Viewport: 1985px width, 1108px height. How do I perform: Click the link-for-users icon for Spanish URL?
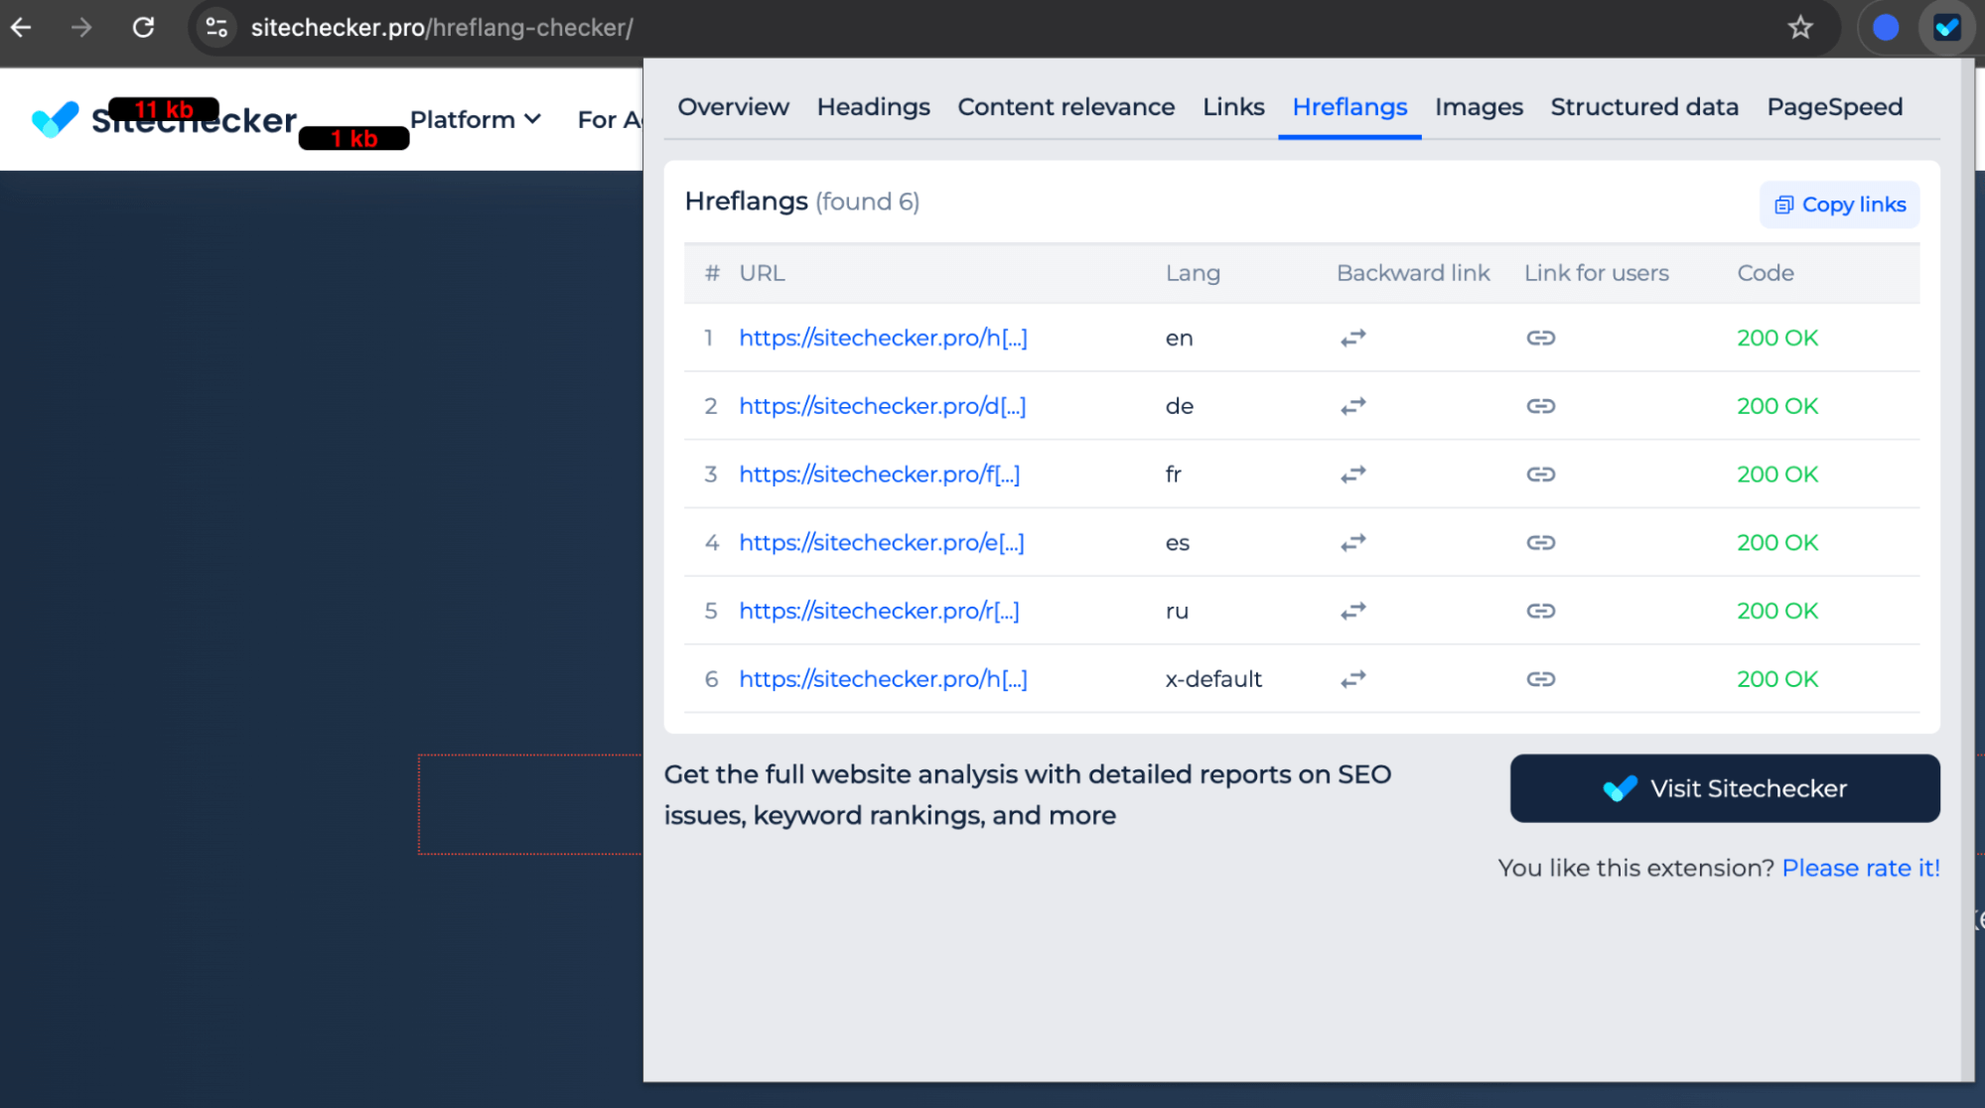tap(1540, 542)
